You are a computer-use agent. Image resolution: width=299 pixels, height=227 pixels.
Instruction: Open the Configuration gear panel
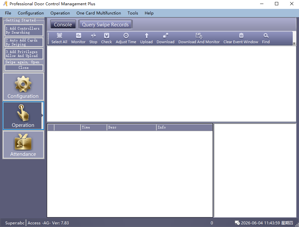pos(23,87)
